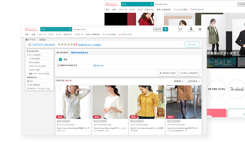245x142 pixels.
Task: Click the スマセルとは? logo icon in nav
Action: pyautogui.click(x=119, y=35)
